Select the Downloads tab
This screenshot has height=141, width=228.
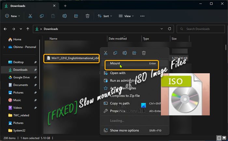[x=31, y=6]
